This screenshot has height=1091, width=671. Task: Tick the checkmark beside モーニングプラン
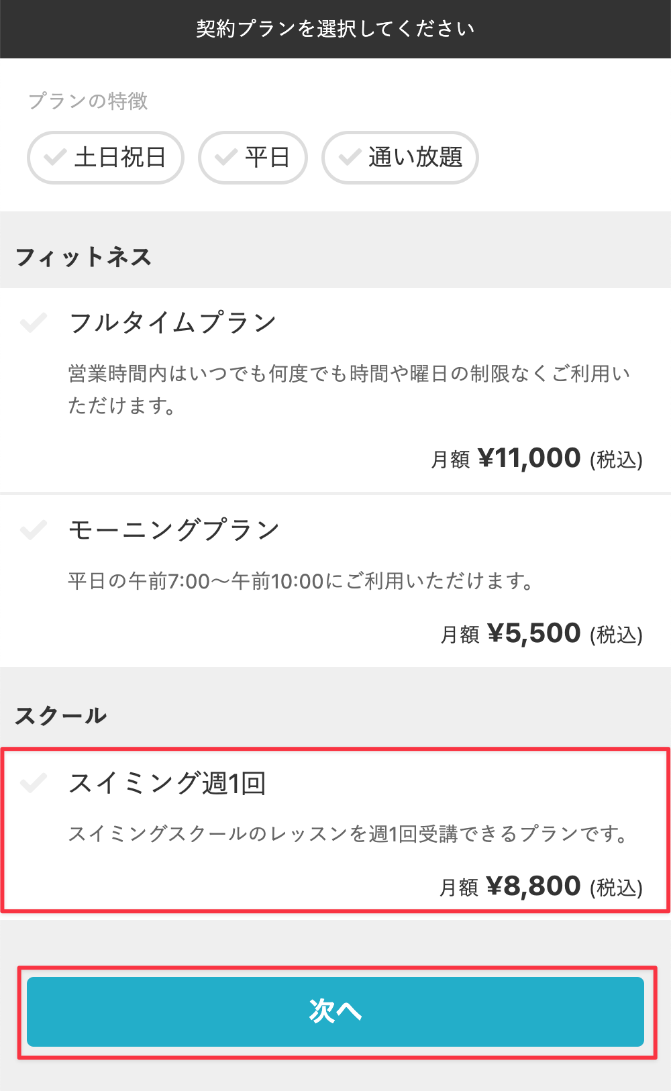34,530
